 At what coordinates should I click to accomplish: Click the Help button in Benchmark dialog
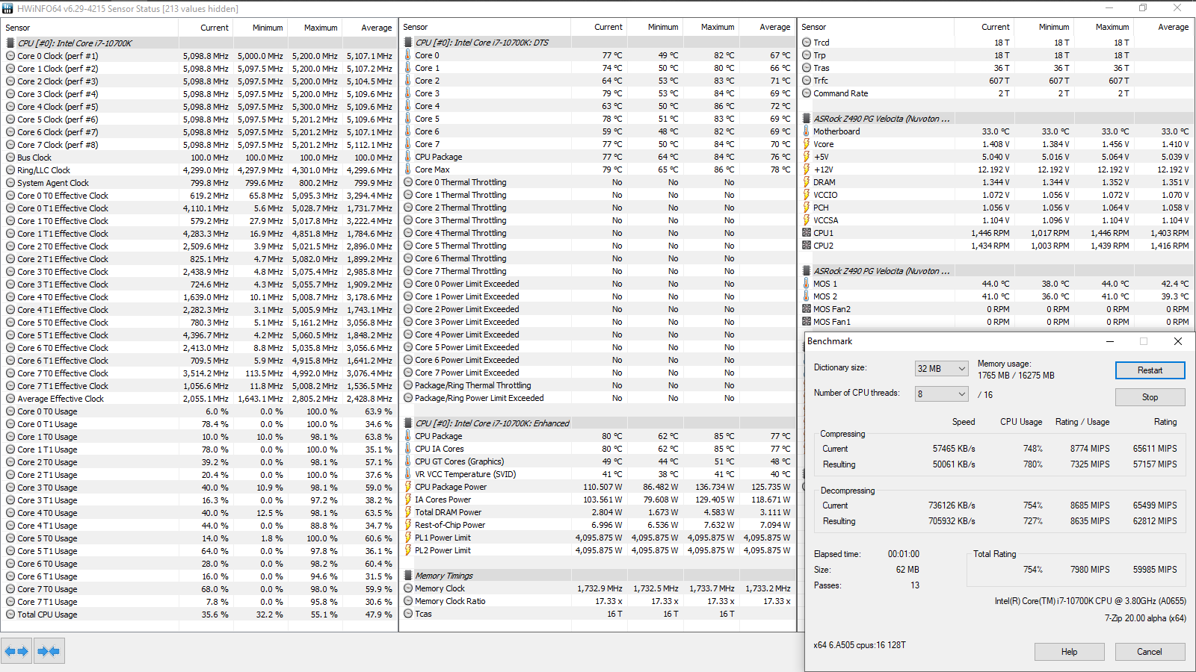coord(1069,652)
